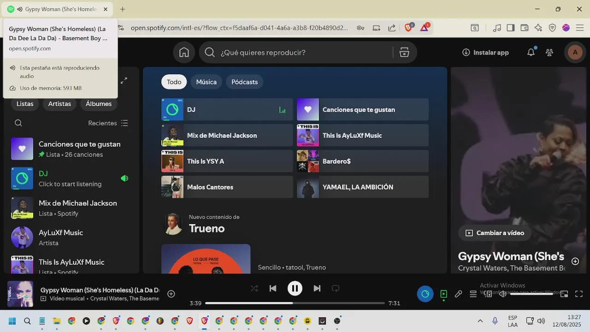The image size is (590, 332).
Task: Share this page from address bar
Action: (x=392, y=28)
